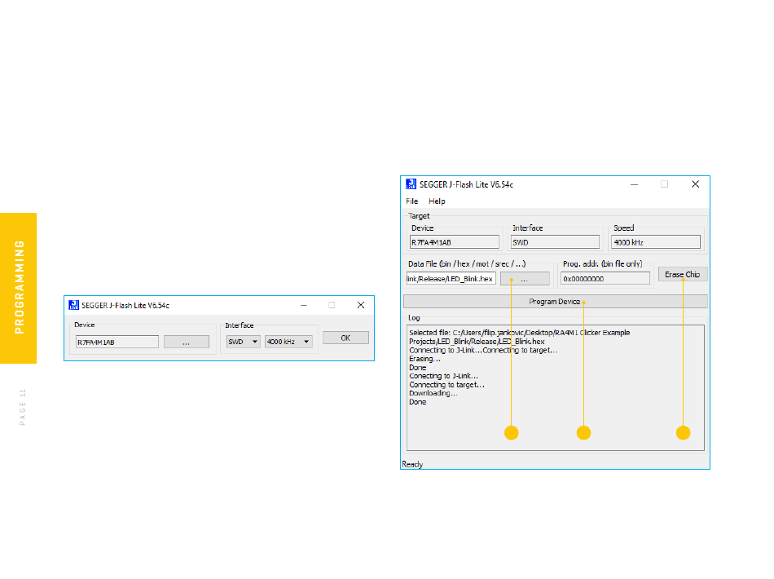Click the Interface SWD field in main window
Screen dimensions: 774x579
555,242
